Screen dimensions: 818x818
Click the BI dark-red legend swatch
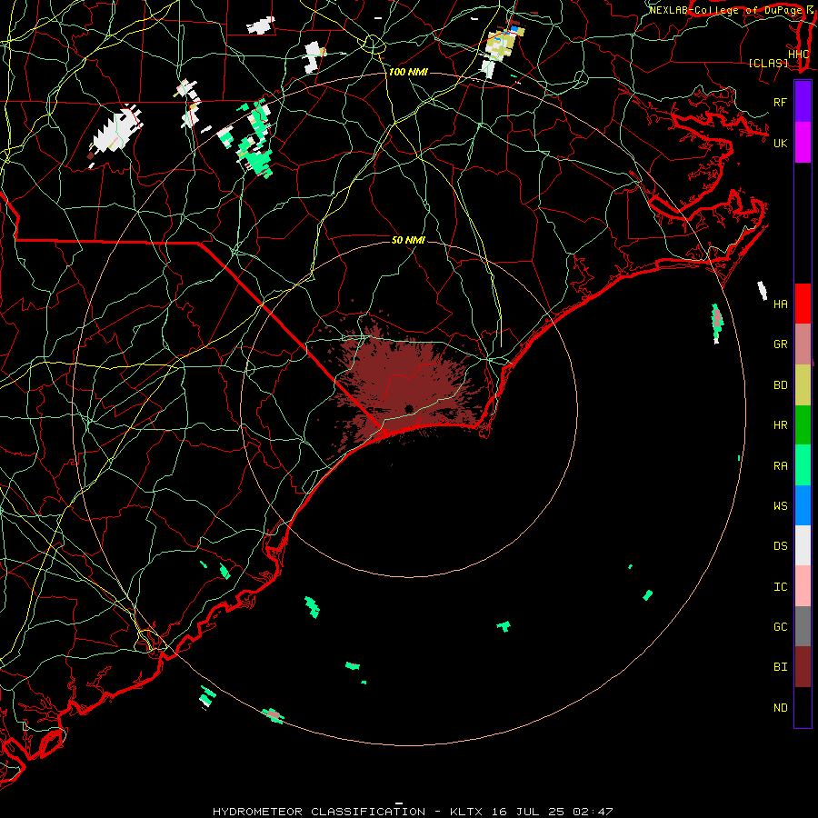(x=803, y=667)
